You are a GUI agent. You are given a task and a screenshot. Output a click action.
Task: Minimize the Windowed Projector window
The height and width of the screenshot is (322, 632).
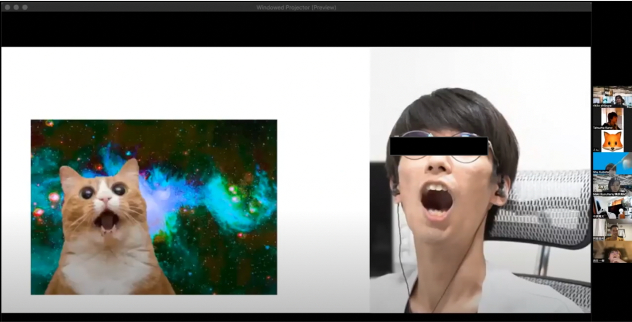click(x=16, y=7)
